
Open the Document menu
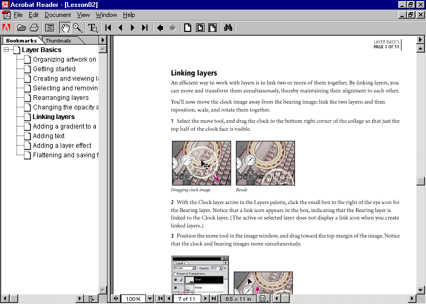(58, 15)
